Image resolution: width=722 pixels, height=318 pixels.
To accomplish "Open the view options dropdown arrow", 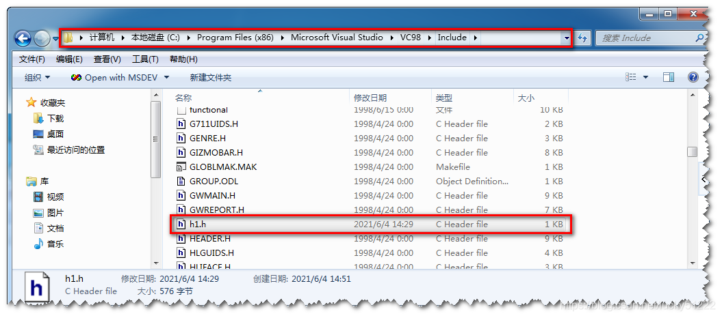I will 646,78.
